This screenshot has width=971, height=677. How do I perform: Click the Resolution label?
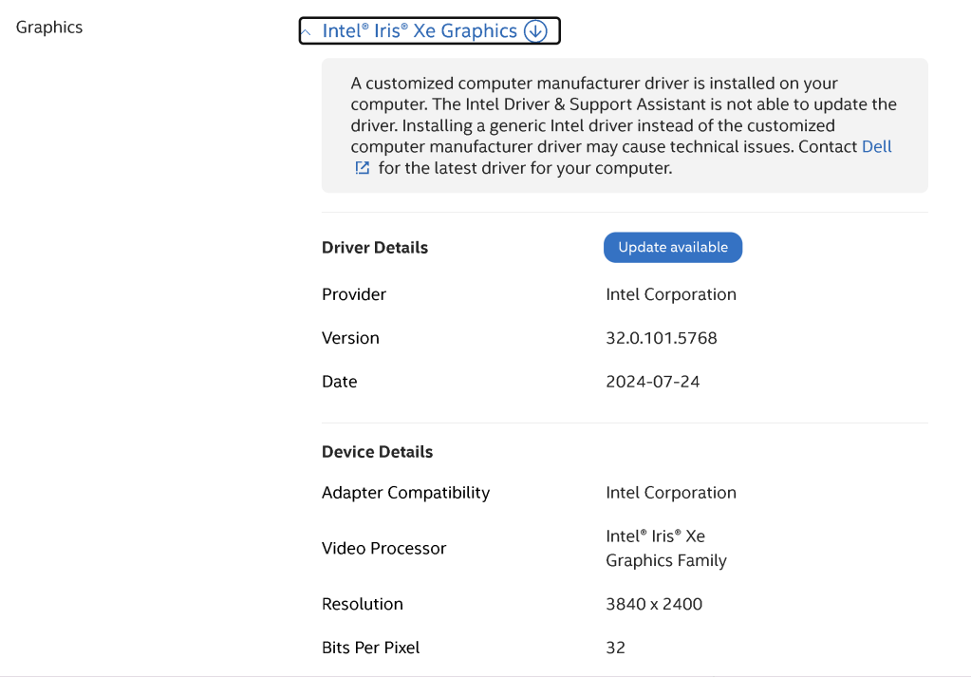click(x=363, y=604)
